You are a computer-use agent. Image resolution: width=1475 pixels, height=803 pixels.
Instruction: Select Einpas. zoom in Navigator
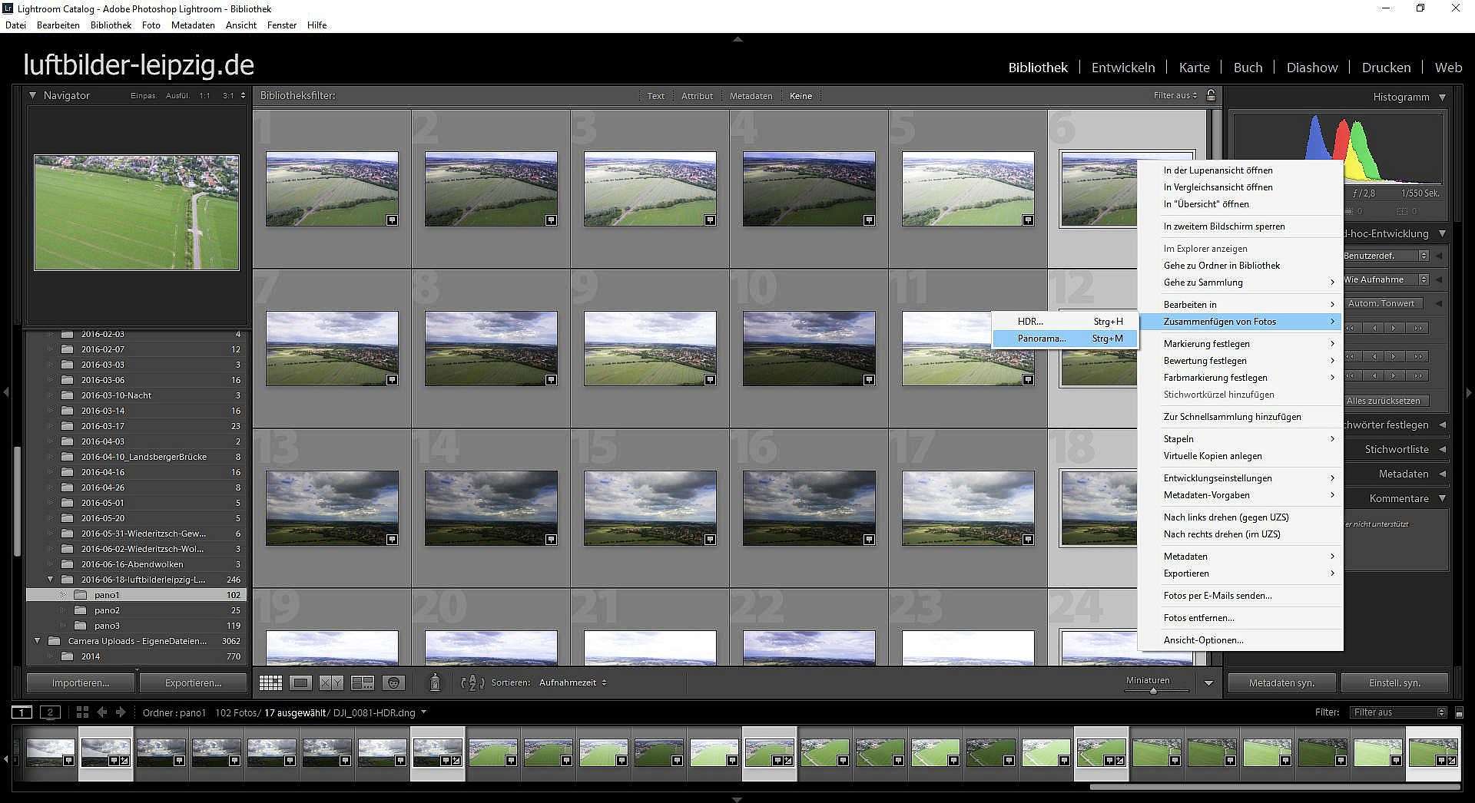(x=143, y=96)
